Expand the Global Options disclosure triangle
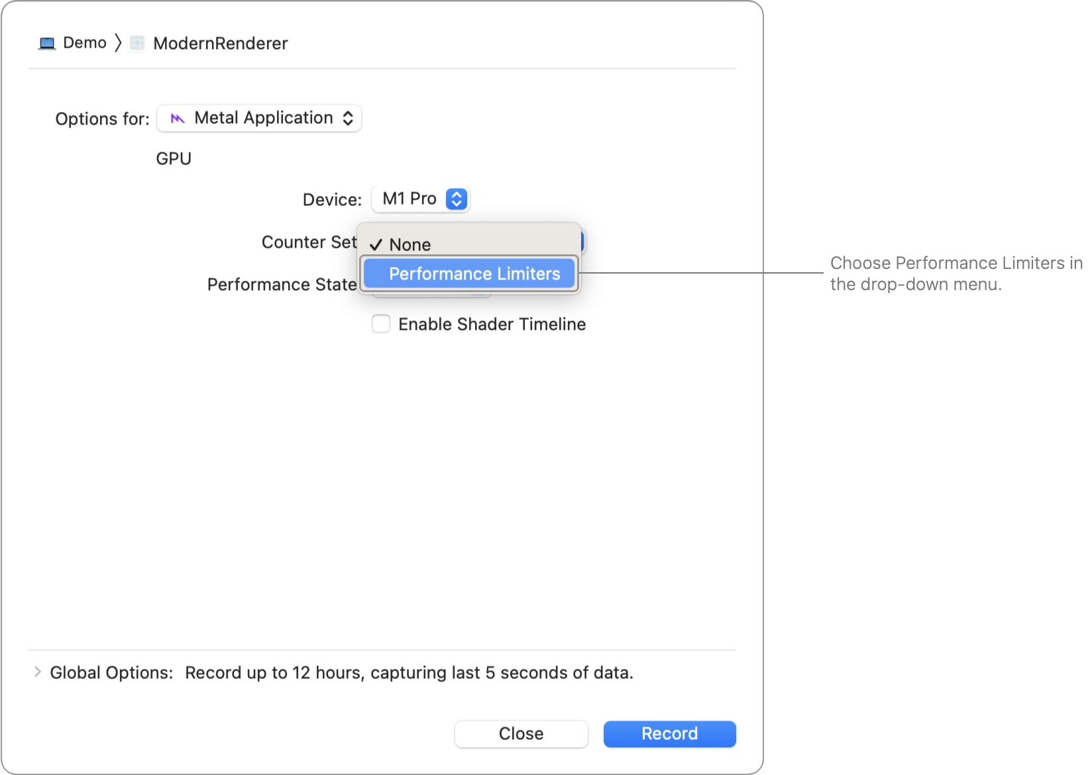 coord(36,672)
